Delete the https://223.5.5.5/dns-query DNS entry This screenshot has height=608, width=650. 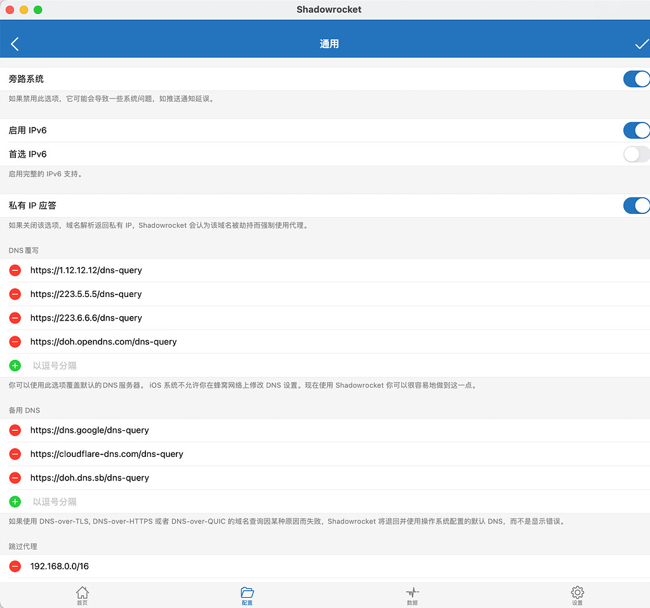(15, 294)
